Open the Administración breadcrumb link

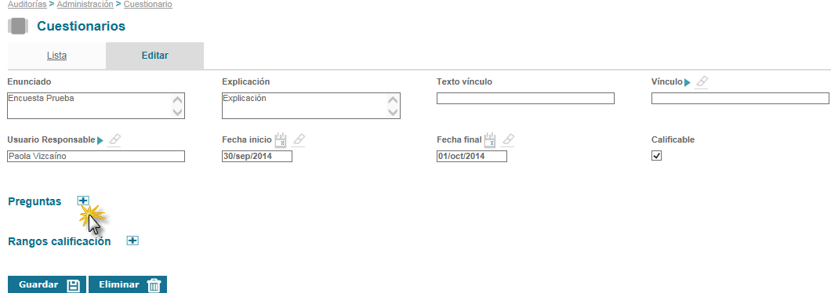point(85,4)
